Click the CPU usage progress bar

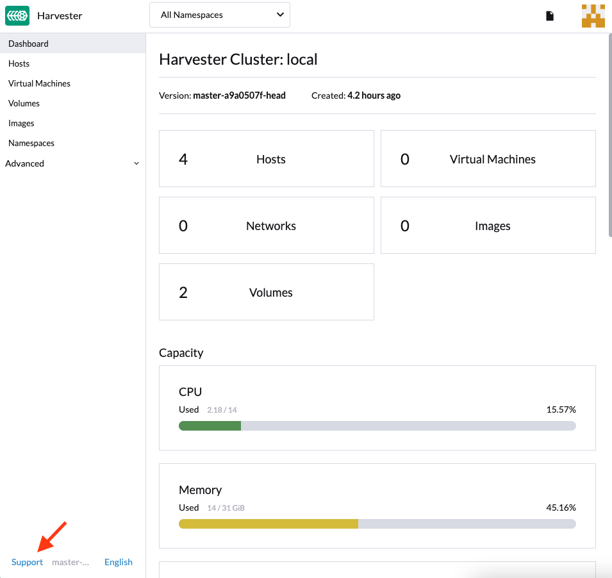[377, 425]
